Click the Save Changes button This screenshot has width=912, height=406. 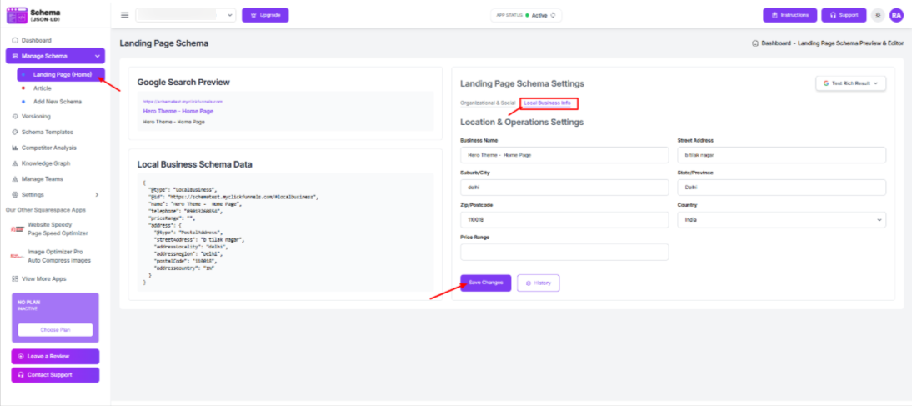point(485,283)
